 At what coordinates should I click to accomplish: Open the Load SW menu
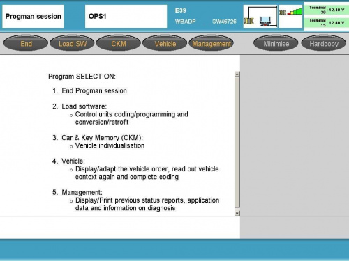coord(73,43)
